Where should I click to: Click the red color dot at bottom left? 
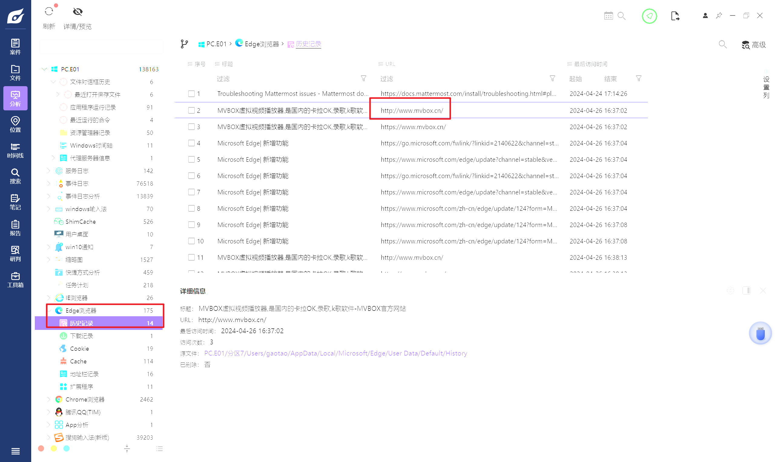41,448
